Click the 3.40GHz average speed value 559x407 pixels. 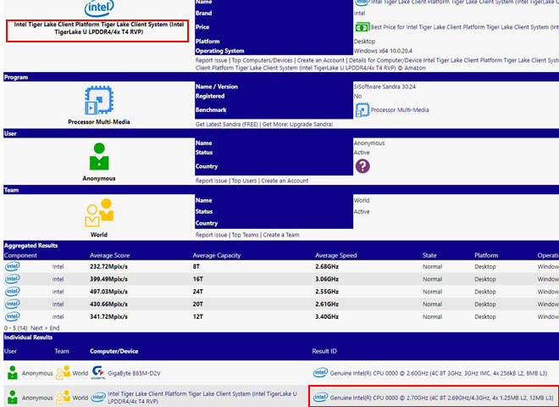327,316
